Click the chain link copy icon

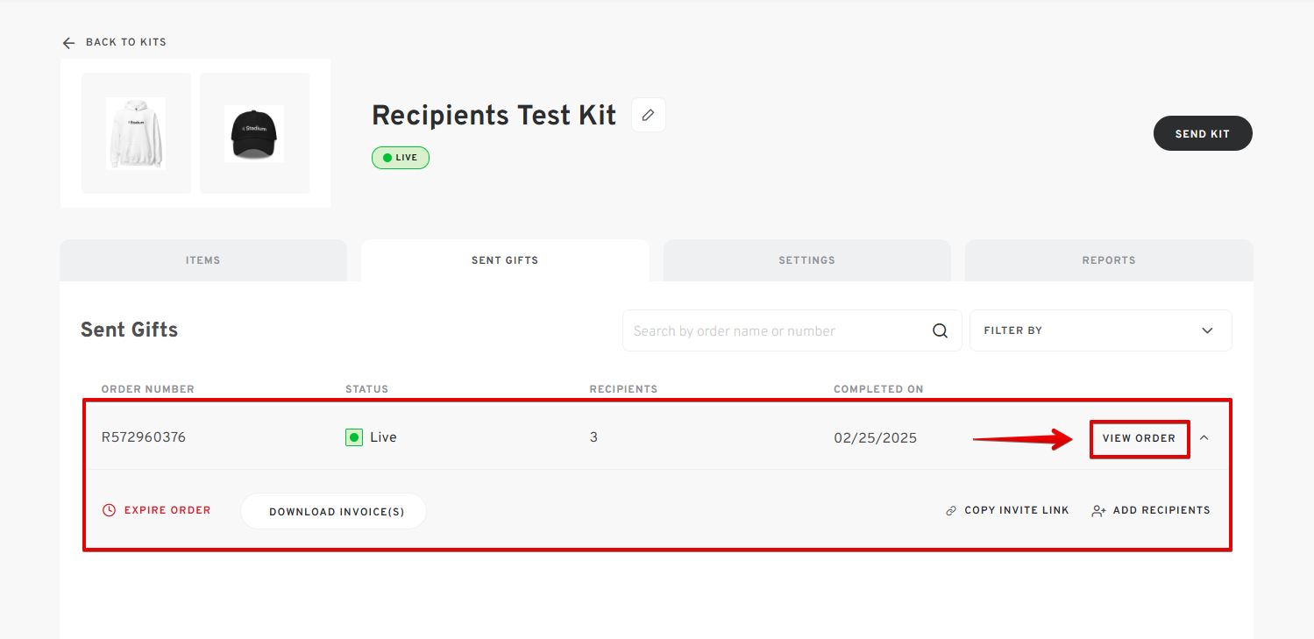point(951,510)
